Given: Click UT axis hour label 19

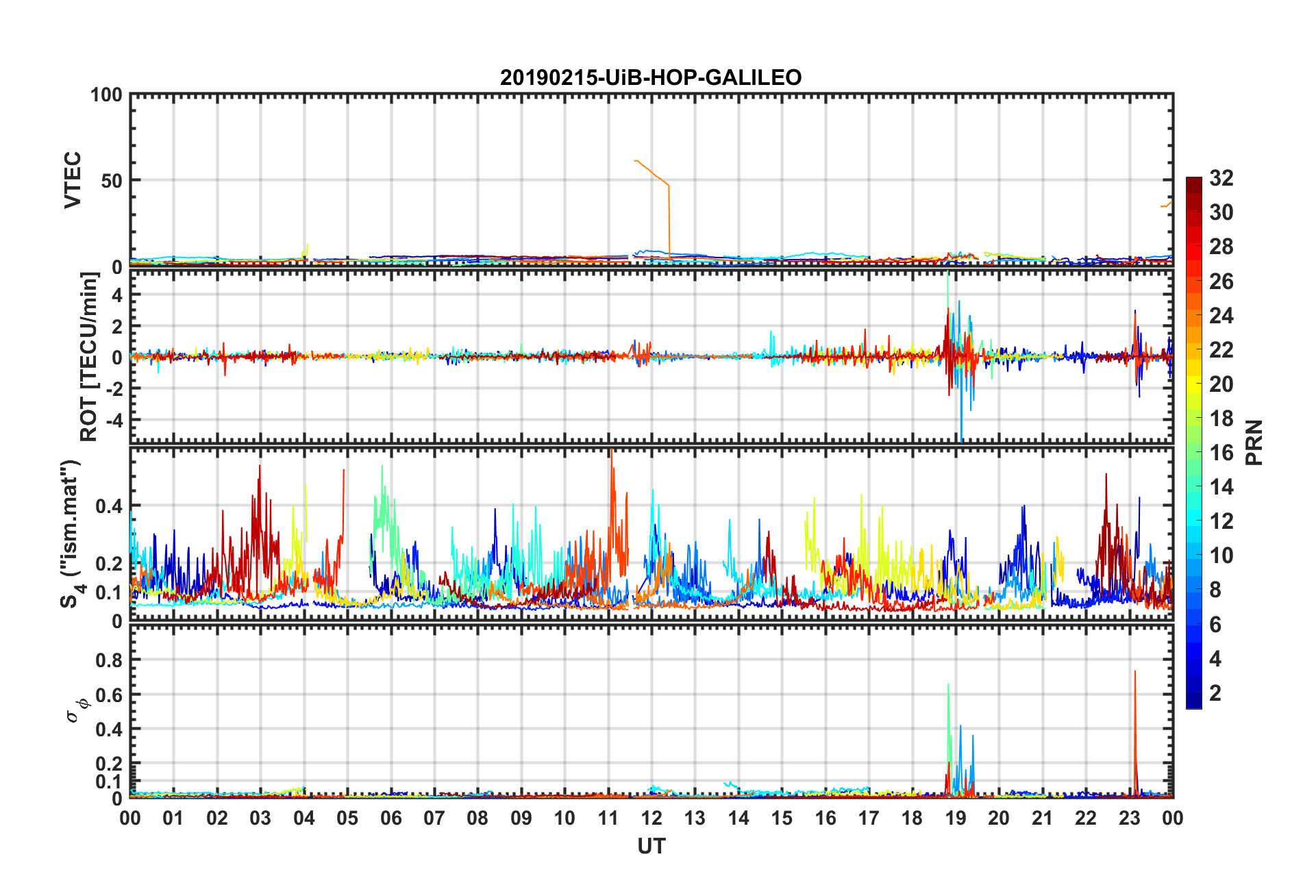Looking at the screenshot, I should pos(956,818).
